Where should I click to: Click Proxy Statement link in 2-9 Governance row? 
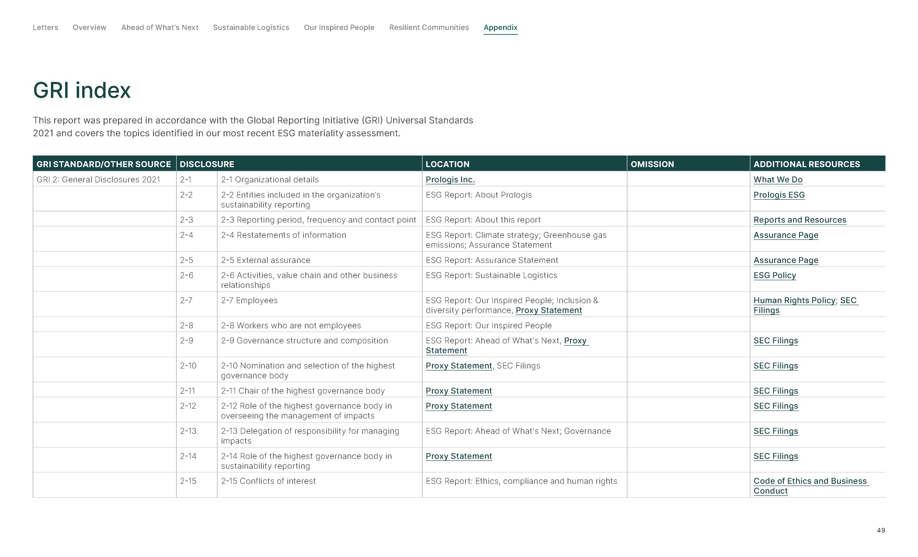point(575,340)
